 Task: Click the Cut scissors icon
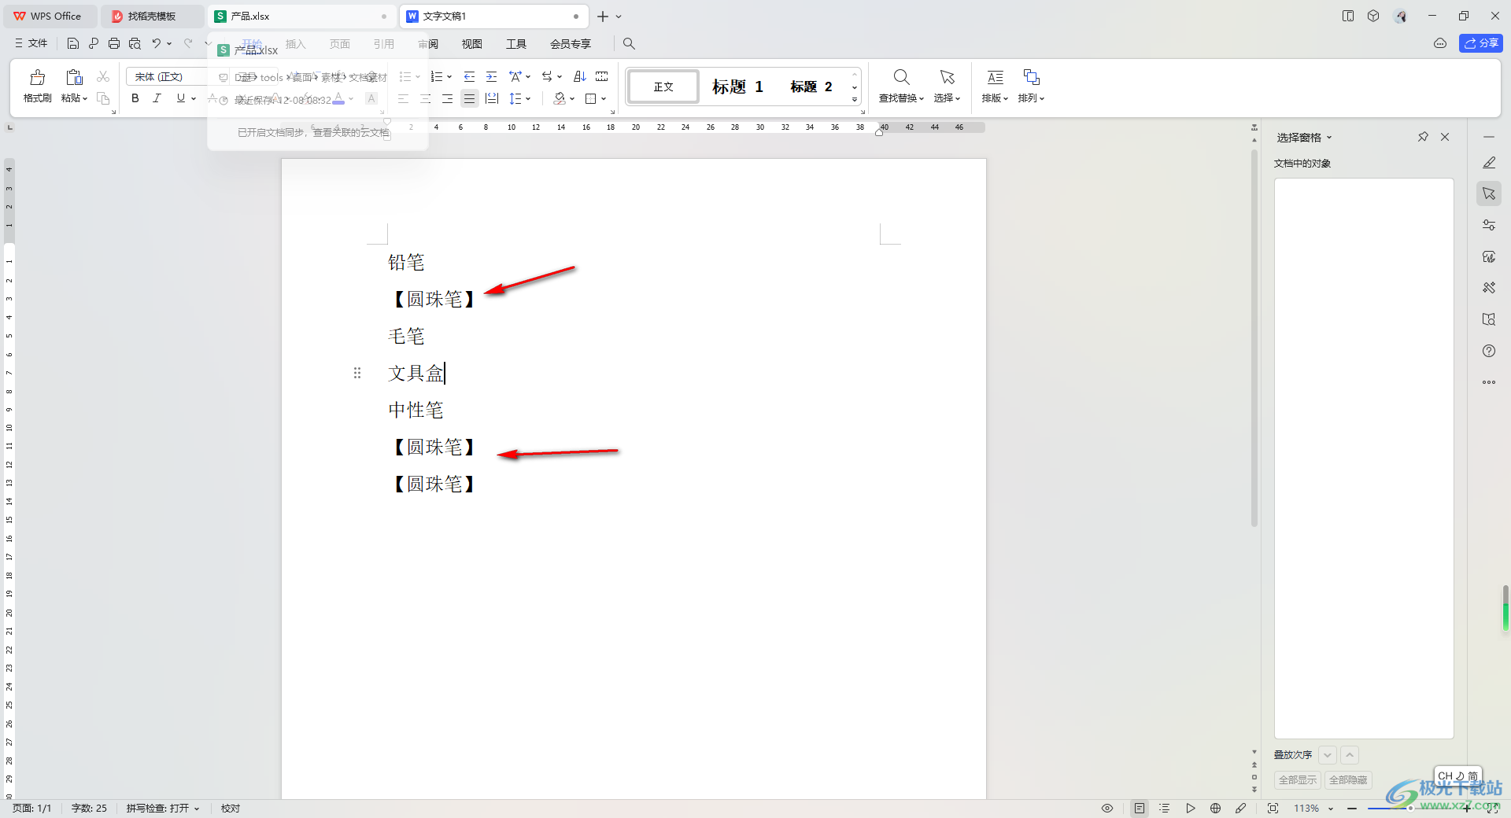(x=103, y=76)
